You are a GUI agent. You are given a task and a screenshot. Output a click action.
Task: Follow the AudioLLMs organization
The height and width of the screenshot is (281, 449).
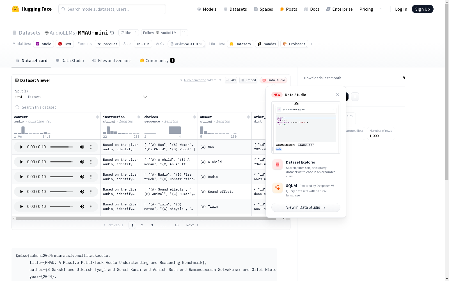pyautogui.click(x=161, y=33)
